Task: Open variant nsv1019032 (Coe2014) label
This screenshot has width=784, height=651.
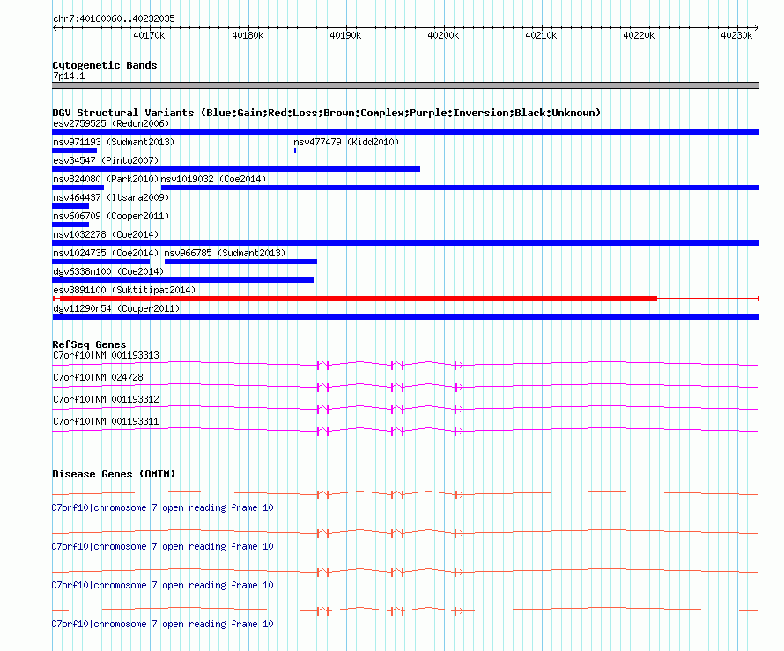Action: pos(213,179)
